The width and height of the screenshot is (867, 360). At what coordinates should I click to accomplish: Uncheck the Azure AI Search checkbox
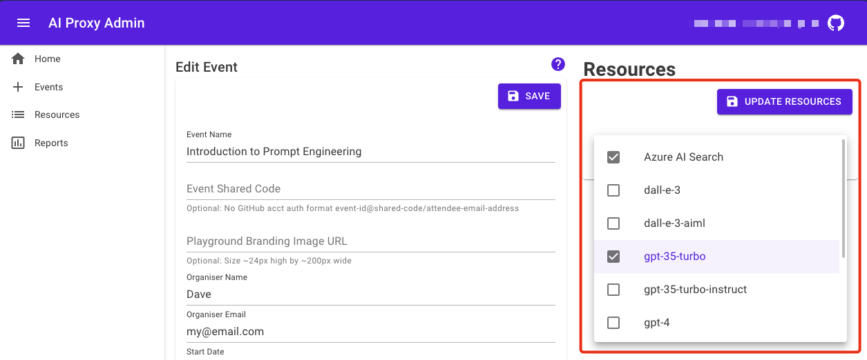coord(613,157)
